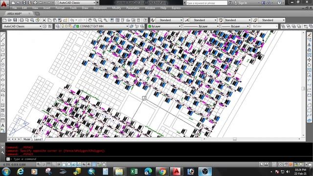This screenshot has height=176, width=313.
Task: Click the Save icon in standard toolbar
Action: pos(15,20)
